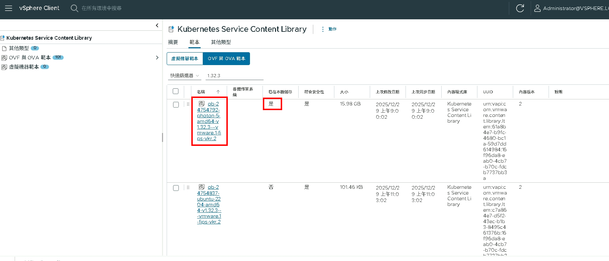Click the library icon beside the page title
The height and width of the screenshot is (261, 609).
[x=171, y=29]
